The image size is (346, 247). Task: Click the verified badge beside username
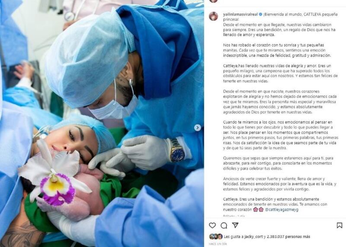coord(260,14)
